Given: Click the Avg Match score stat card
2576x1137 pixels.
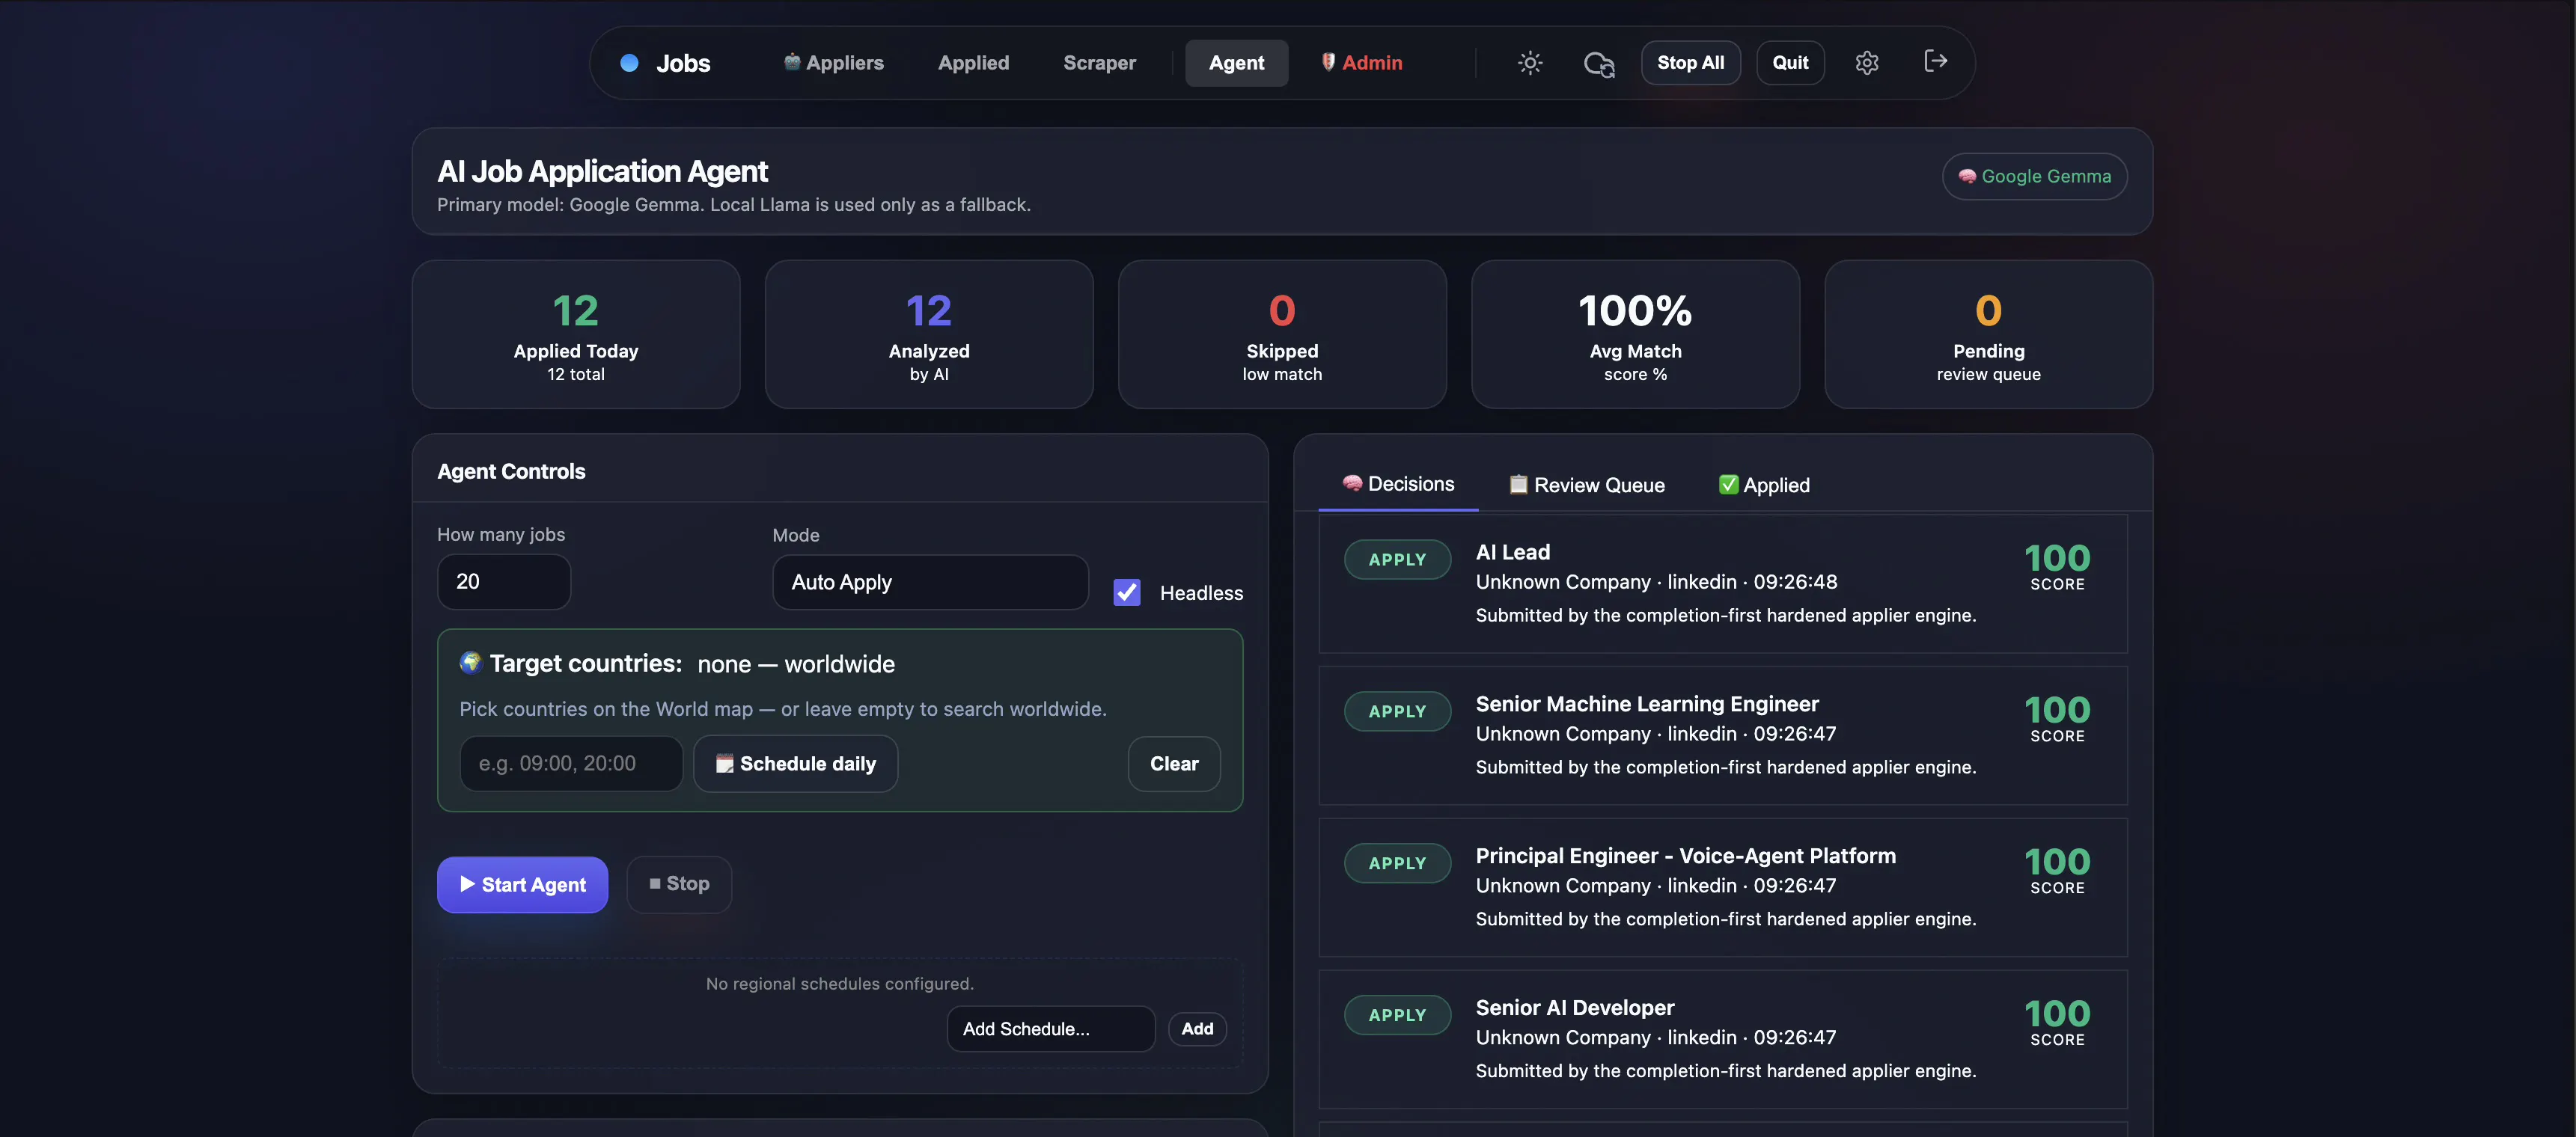Looking at the screenshot, I should pyautogui.click(x=1635, y=334).
